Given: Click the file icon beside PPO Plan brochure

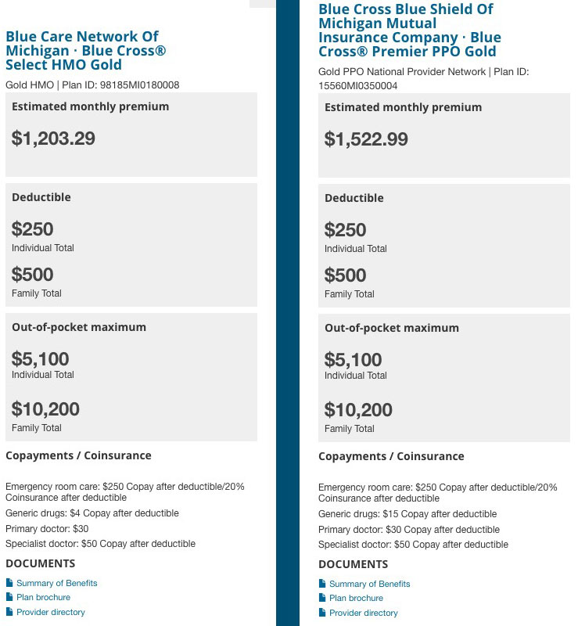Looking at the screenshot, I should click(x=322, y=599).
